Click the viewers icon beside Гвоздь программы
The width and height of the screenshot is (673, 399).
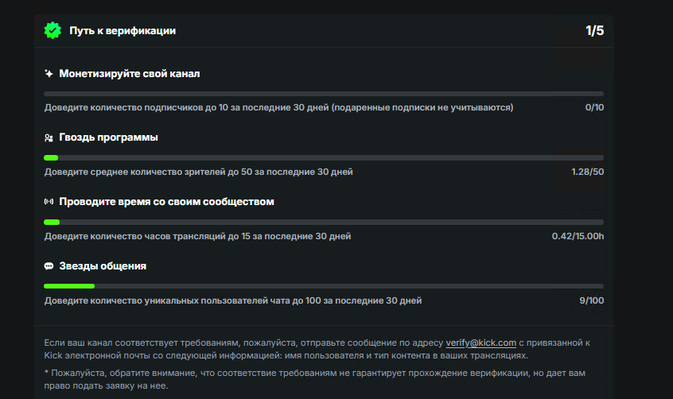point(49,138)
